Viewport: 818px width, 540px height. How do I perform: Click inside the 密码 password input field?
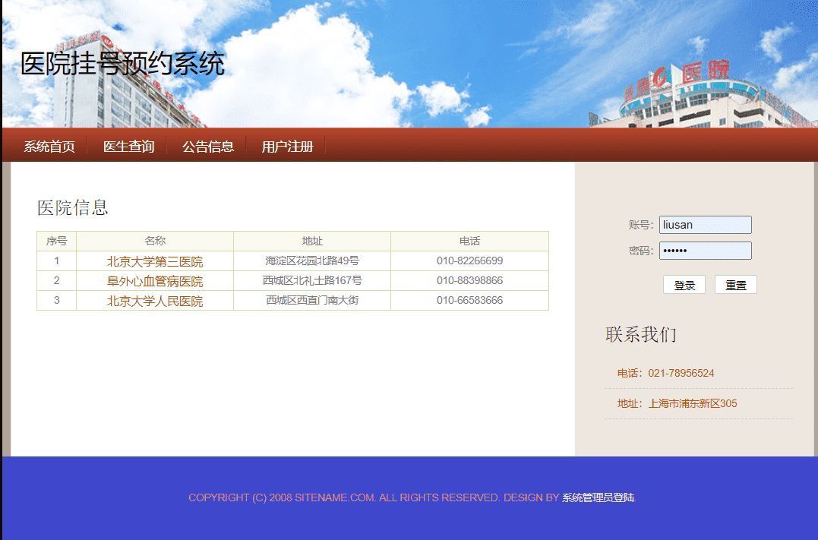coord(705,251)
